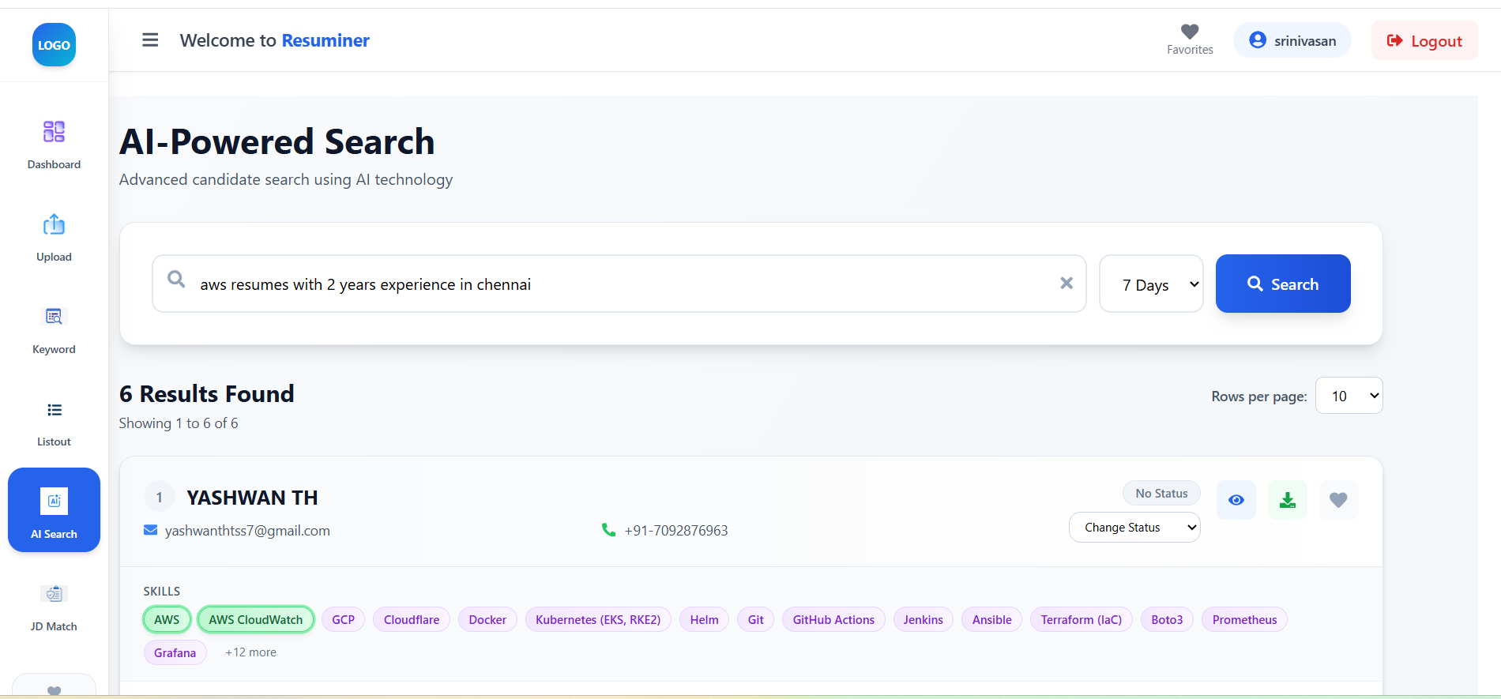The height and width of the screenshot is (699, 1501).
Task: Click the Cloudflare skill tag
Action: tap(412, 620)
